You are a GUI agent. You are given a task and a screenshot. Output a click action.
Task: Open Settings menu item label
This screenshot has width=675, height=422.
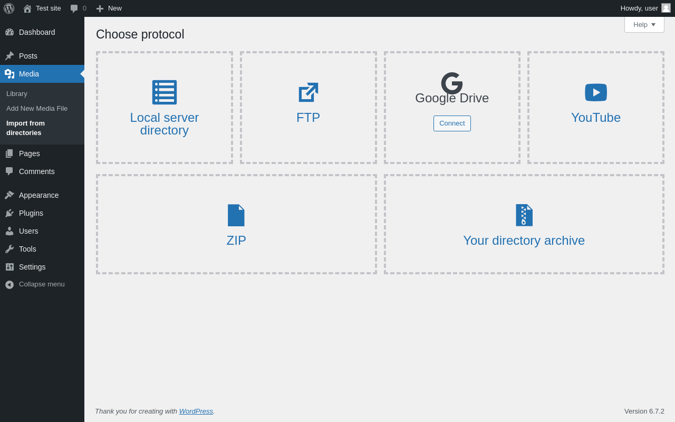point(32,267)
